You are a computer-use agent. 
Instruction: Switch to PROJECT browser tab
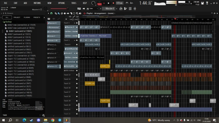pyautogui.click(x=17, y=17)
